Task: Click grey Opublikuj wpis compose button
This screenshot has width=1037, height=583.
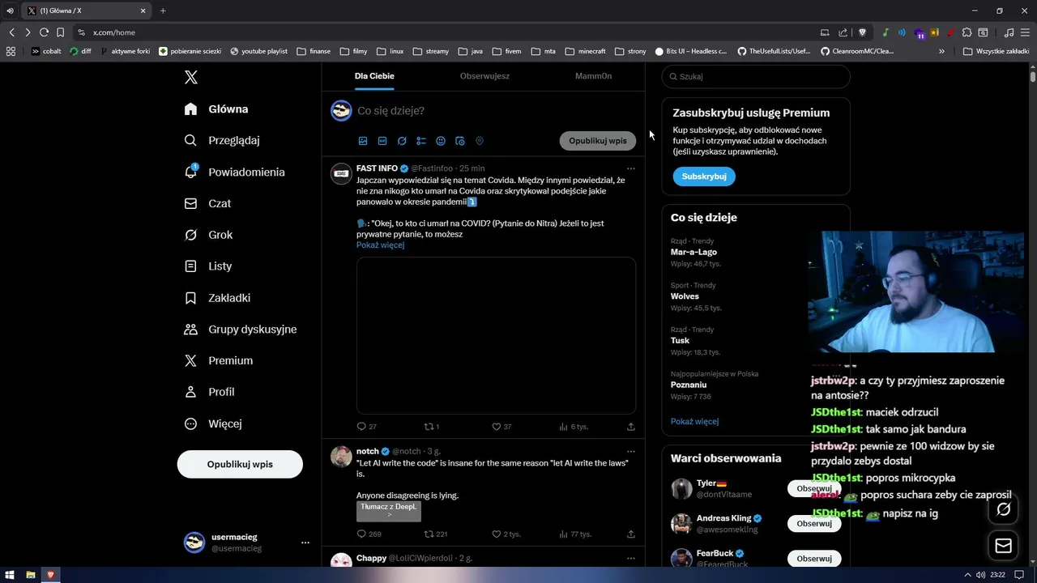Action: click(598, 141)
